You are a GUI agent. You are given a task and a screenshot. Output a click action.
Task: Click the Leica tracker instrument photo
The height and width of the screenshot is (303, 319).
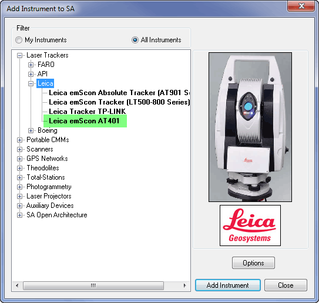(x=250, y=127)
